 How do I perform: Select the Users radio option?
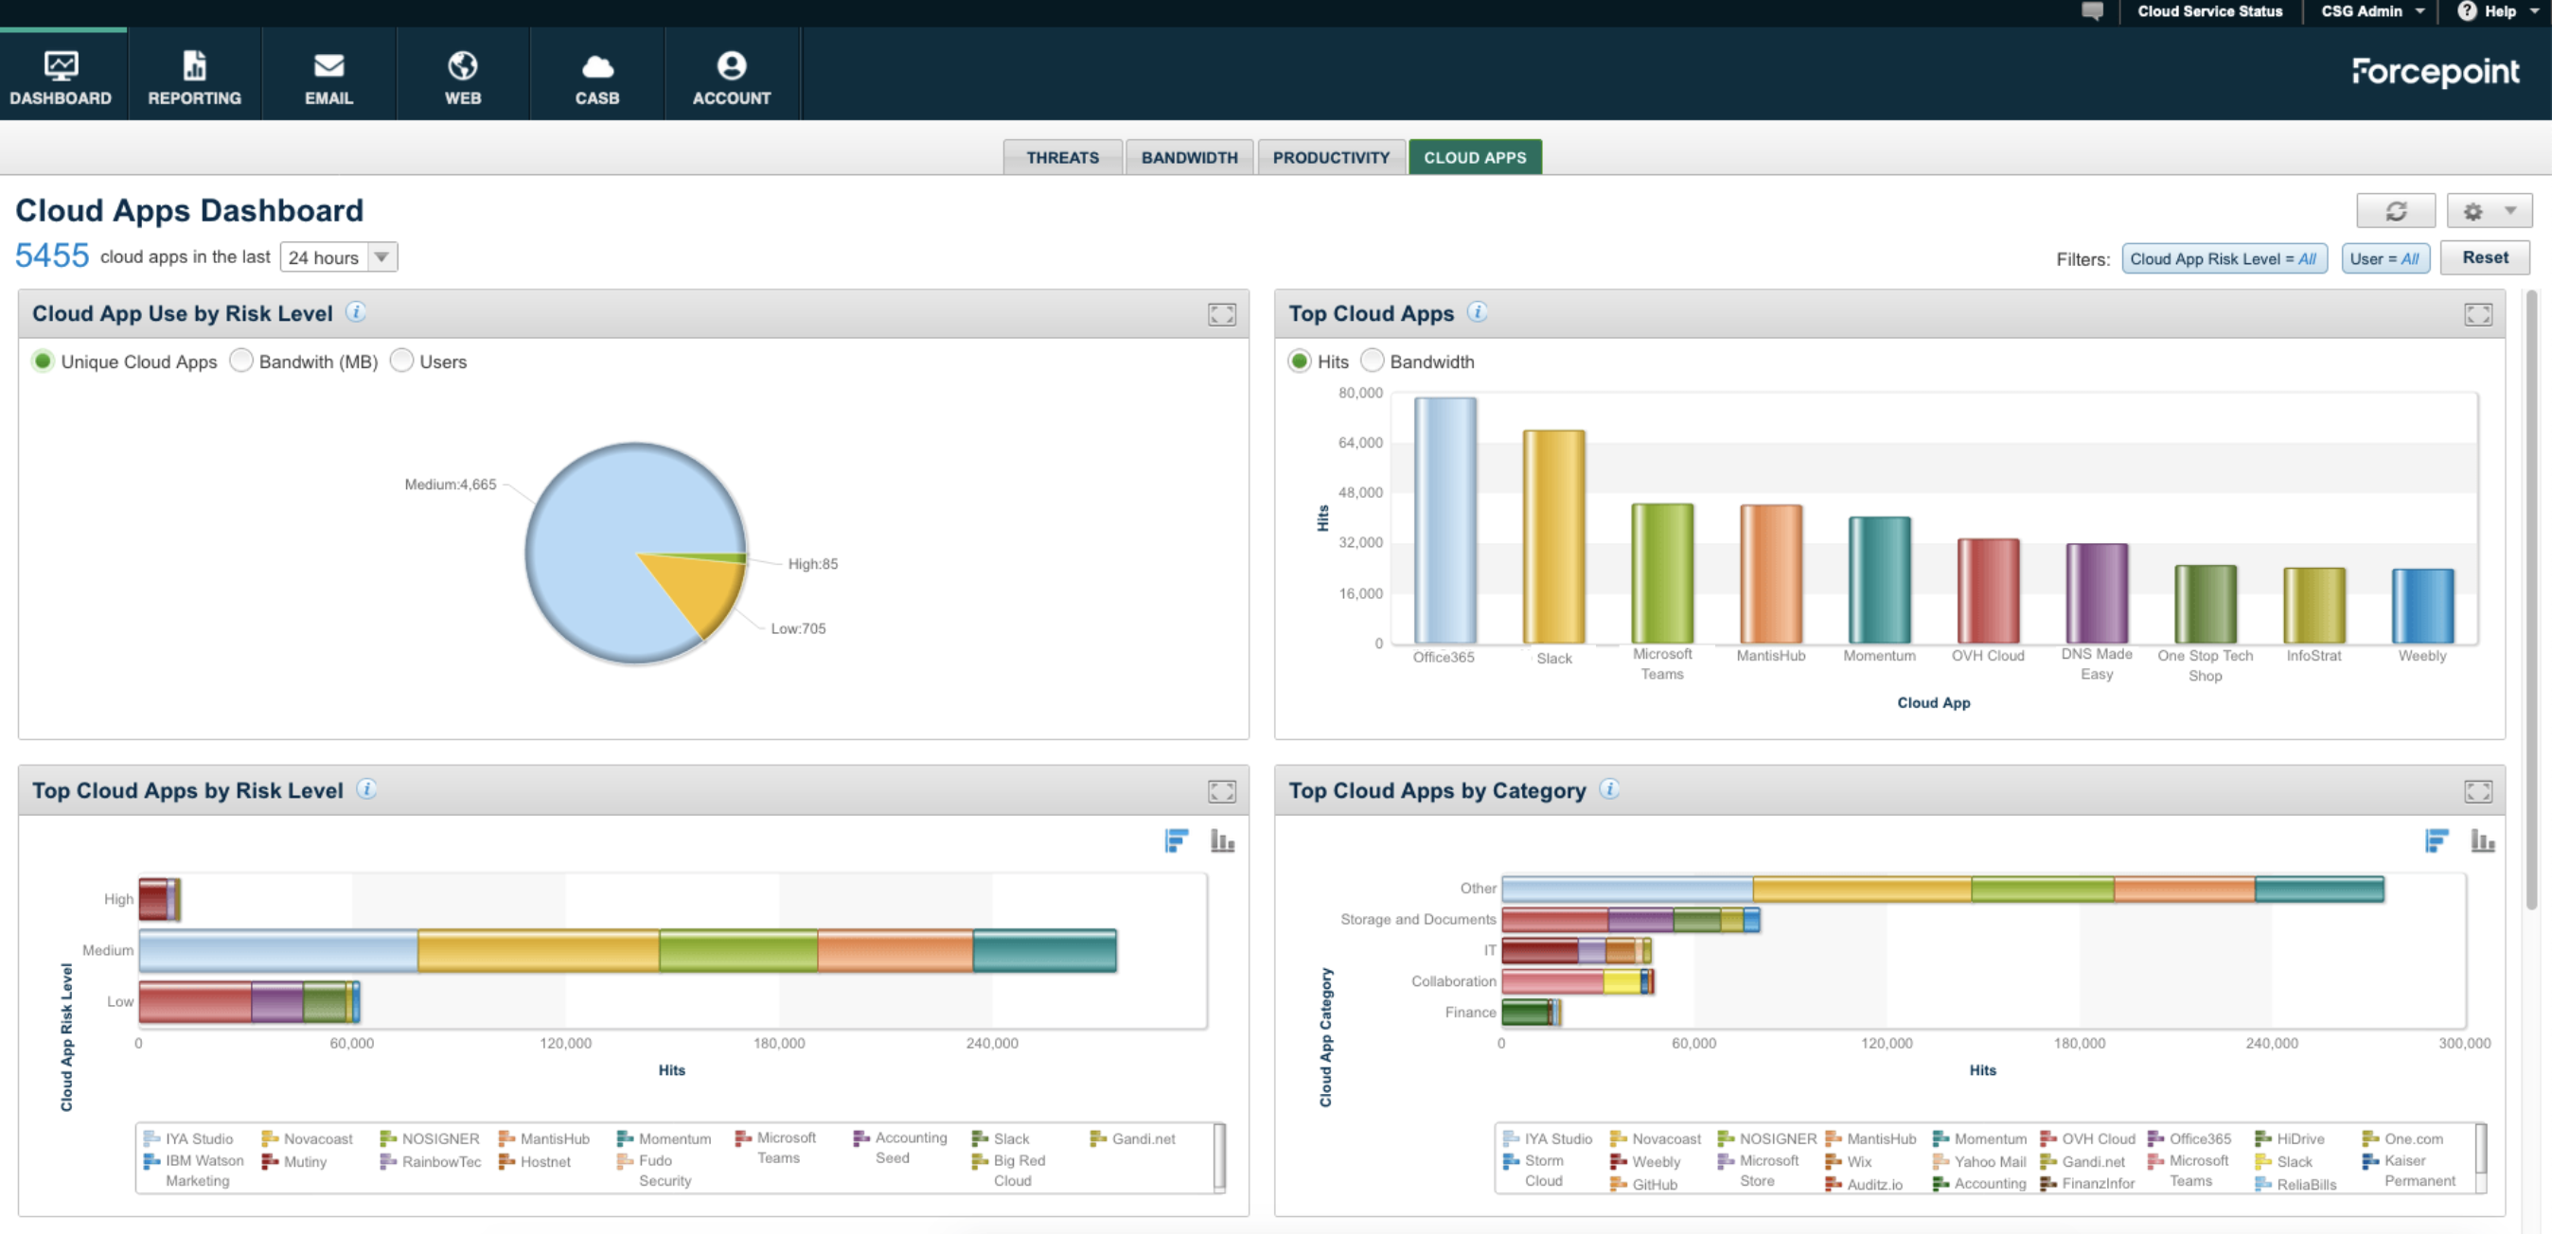(401, 361)
